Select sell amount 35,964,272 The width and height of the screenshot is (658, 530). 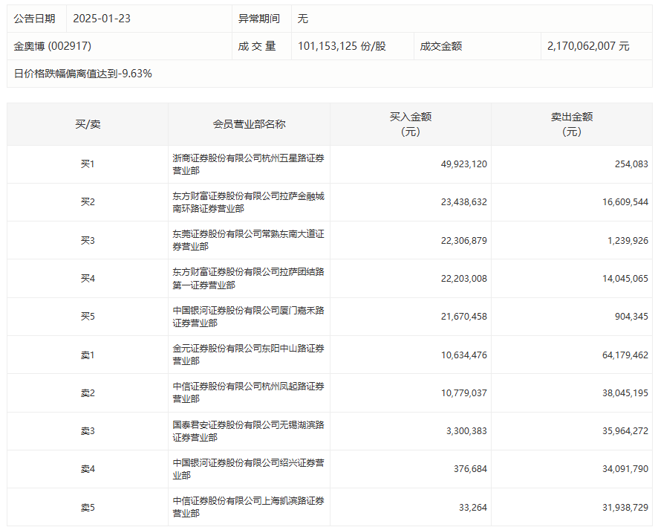tap(625, 431)
